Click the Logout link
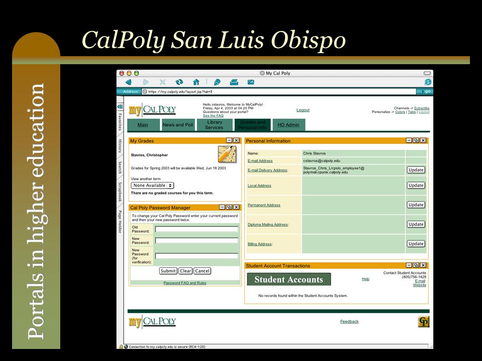Viewport: 482px width, 361px height. (x=303, y=110)
